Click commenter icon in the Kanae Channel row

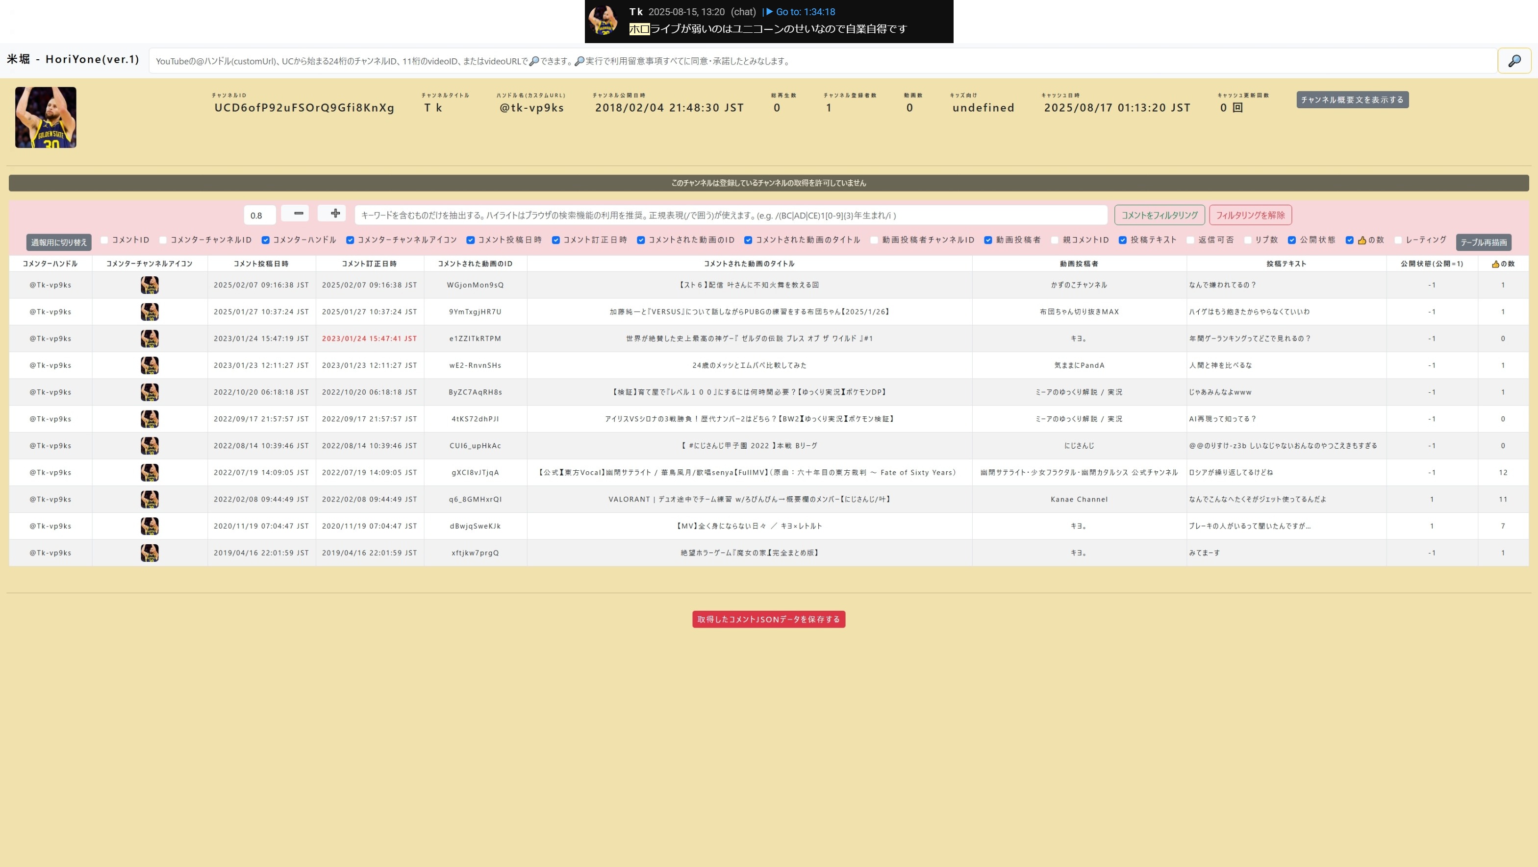coord(149,500)
